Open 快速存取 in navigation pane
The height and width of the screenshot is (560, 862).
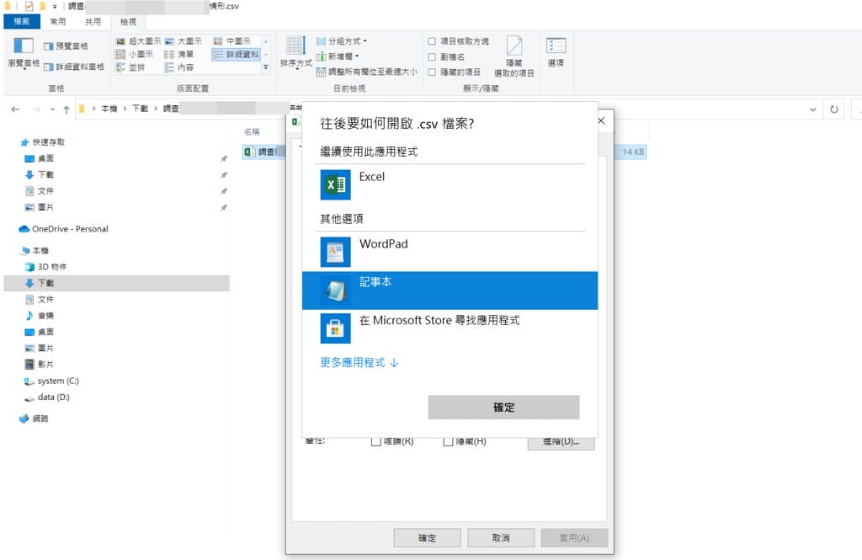coord(43,142)
